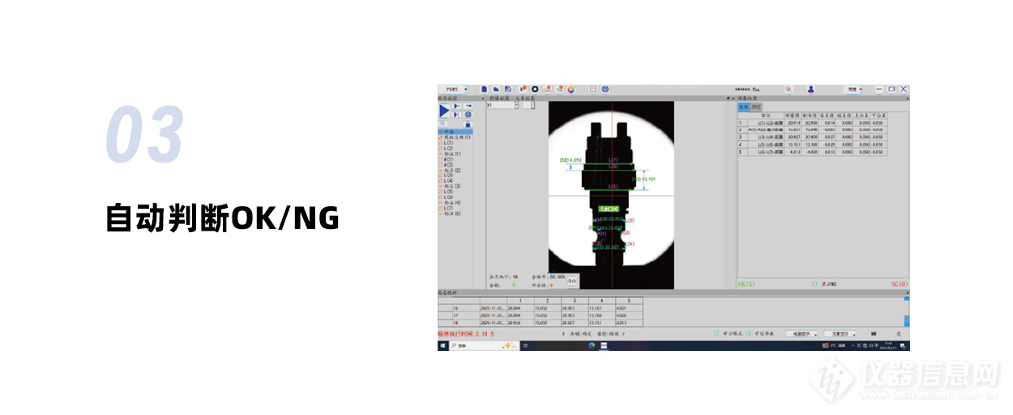Toggle the first checkbox in the bottom status bar
The height and width of the screenshot is (415, 1013).
coord(716,333)
